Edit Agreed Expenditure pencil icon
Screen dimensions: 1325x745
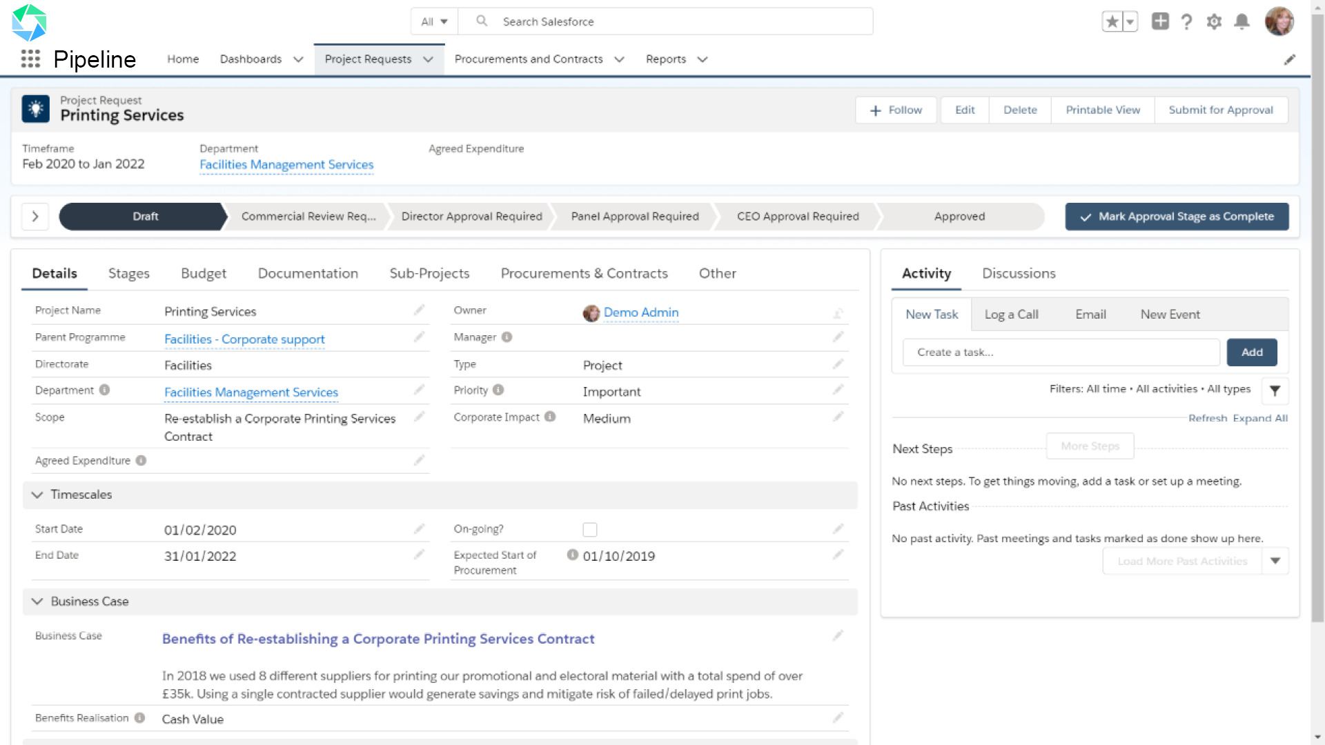(419, 460)
